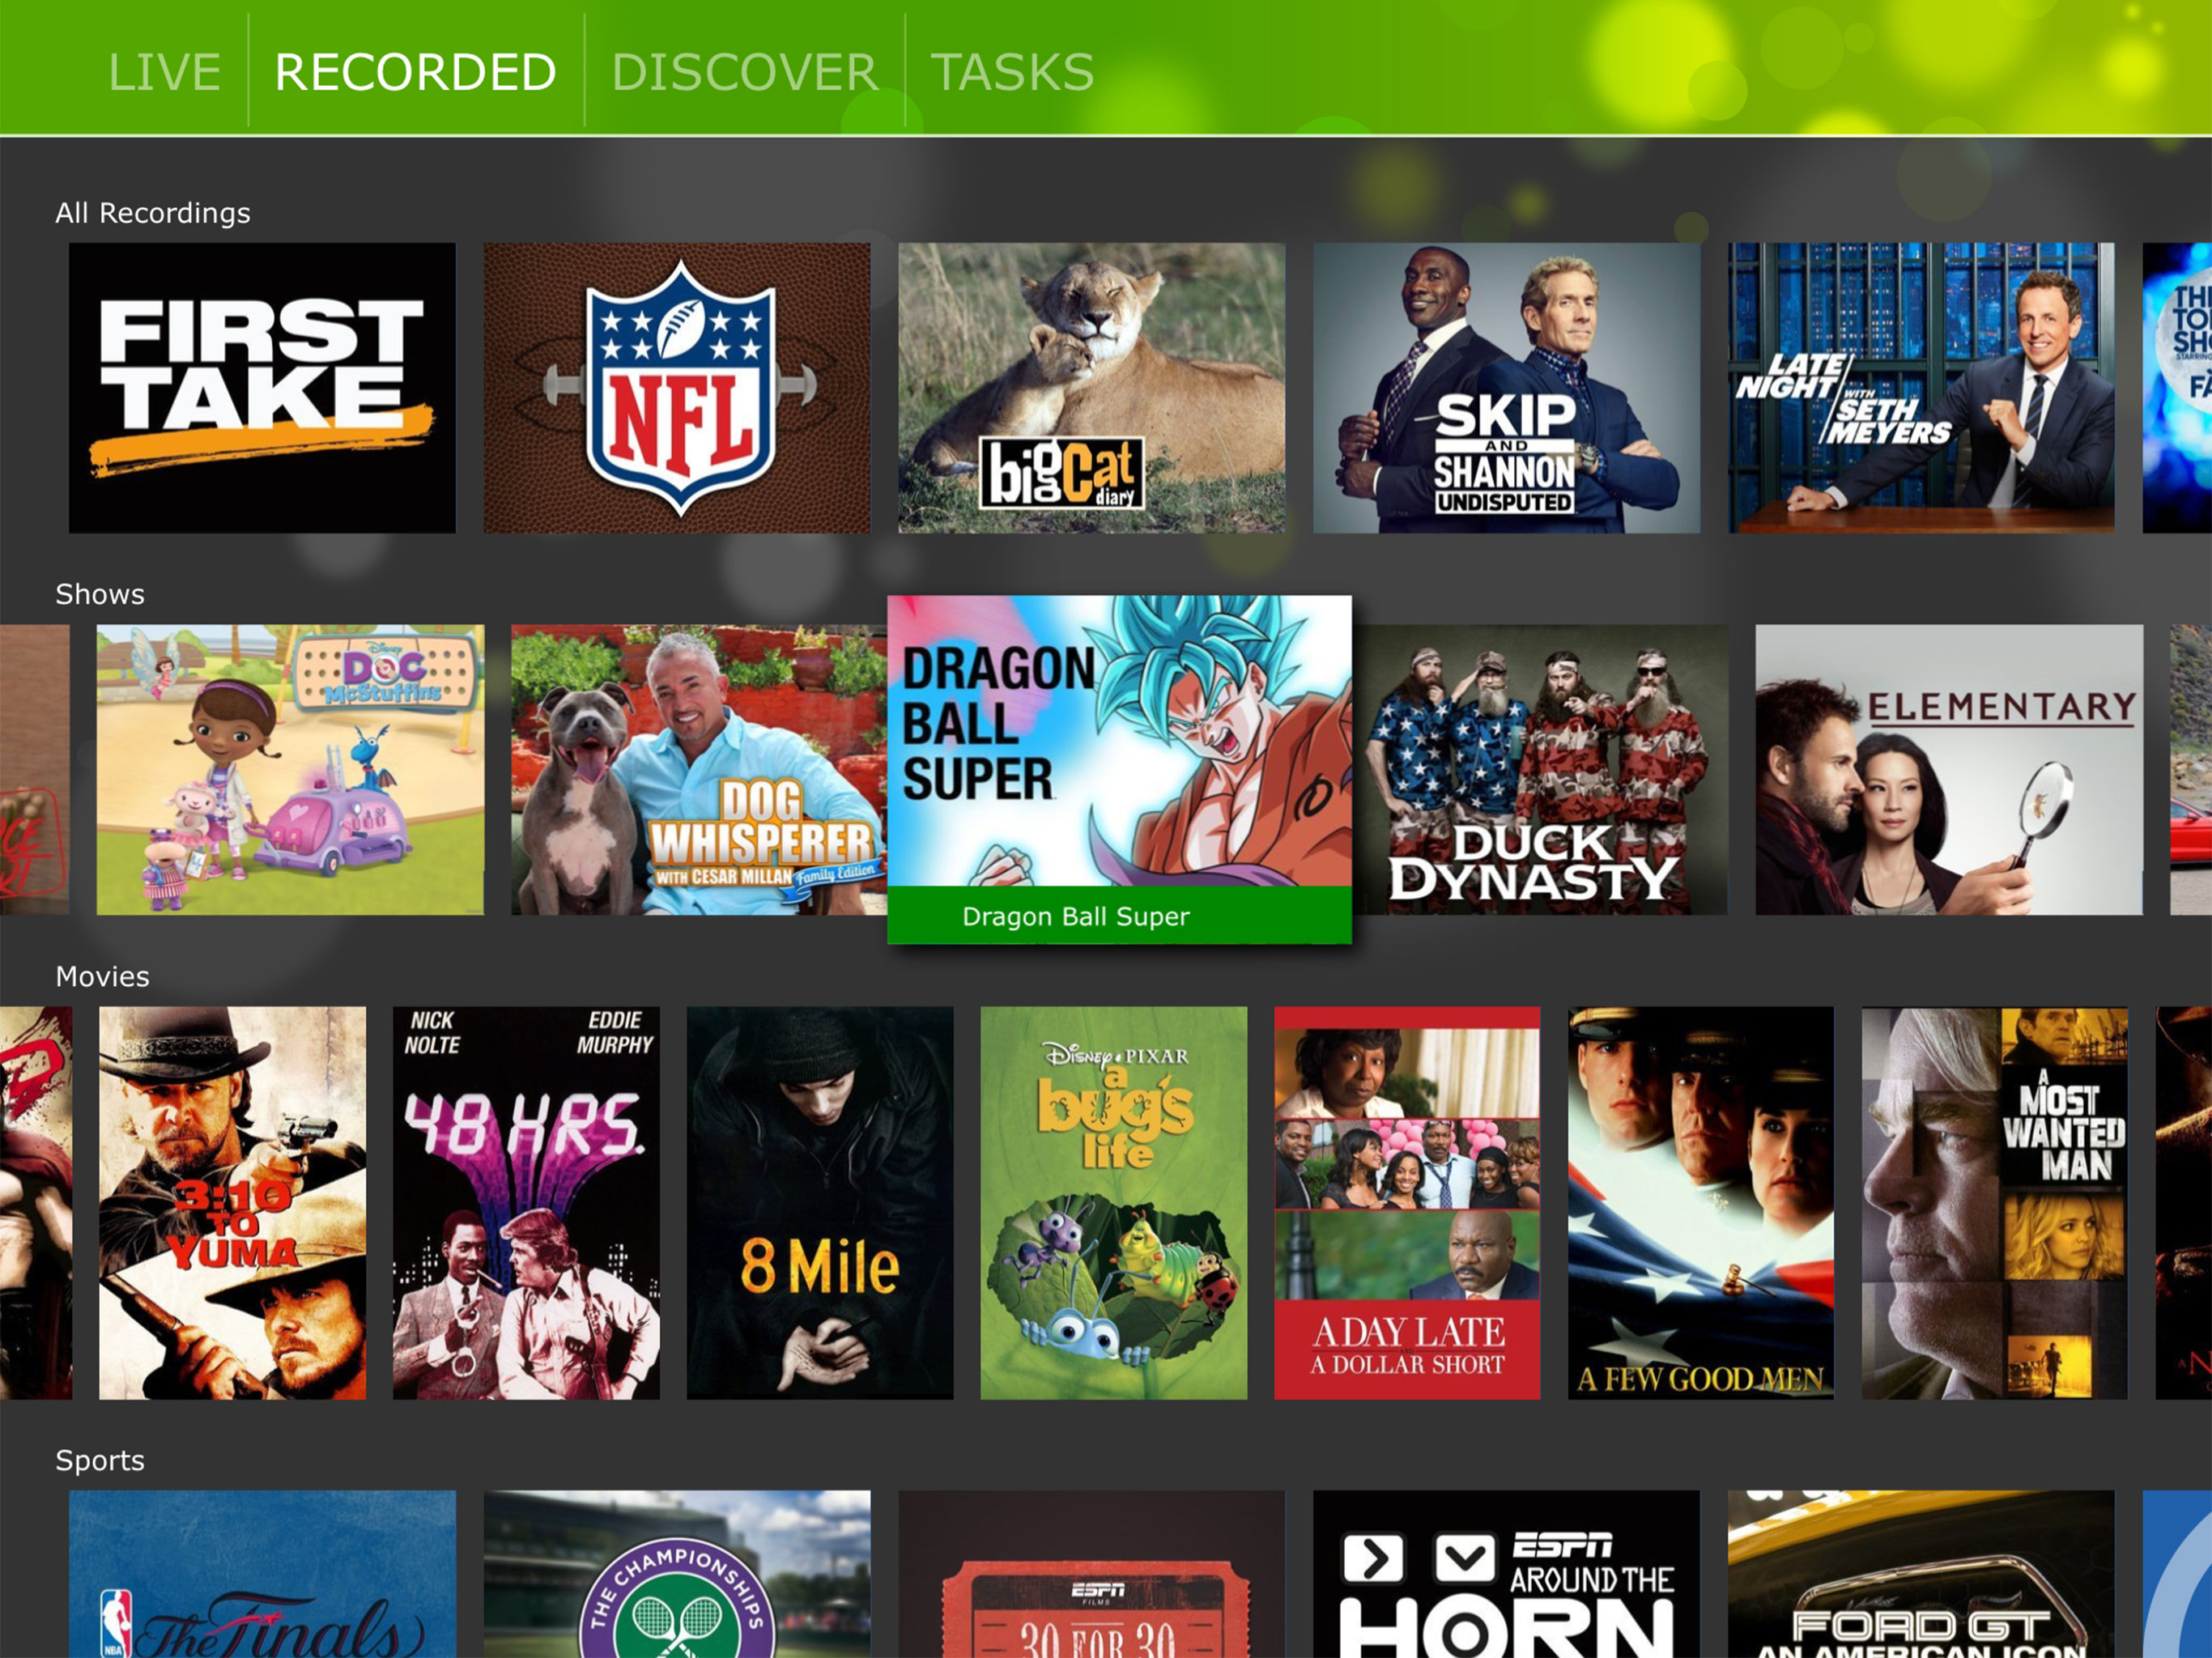Click the Dragon Ball Super green caption
This screenshot has height=1658, width=2212.
coord(1119,915)
